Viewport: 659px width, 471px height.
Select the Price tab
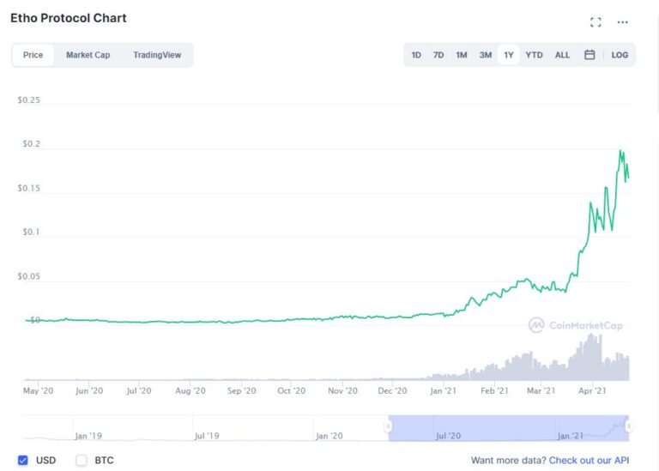point(33,55)
